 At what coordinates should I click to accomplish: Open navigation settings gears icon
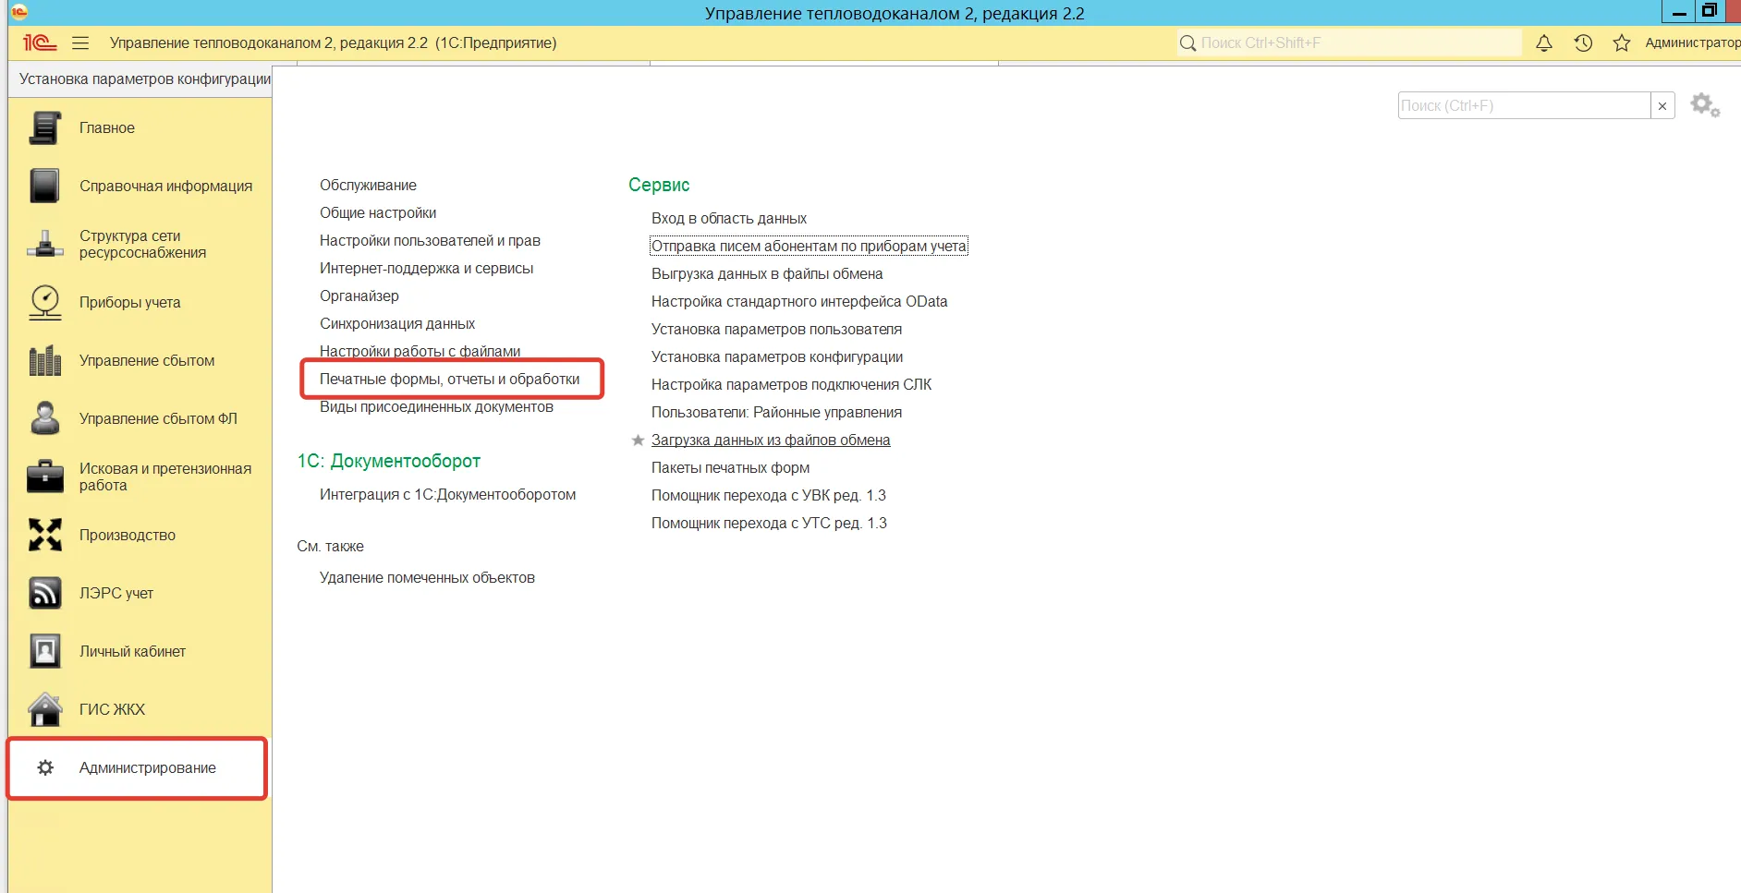coord(1705,105)
